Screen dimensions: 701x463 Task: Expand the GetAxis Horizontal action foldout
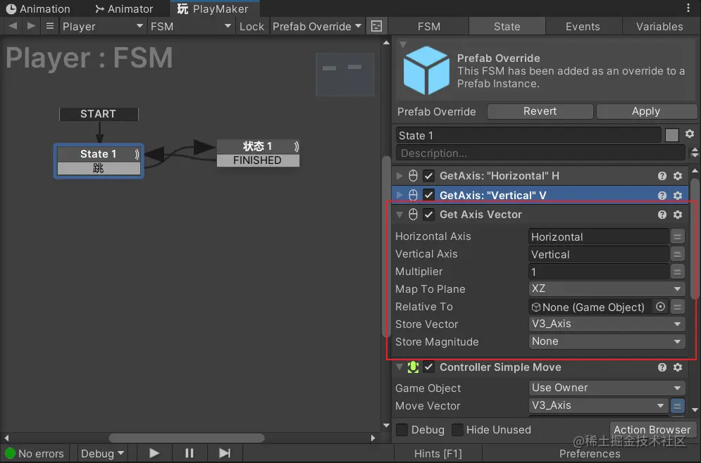(399, 176)
